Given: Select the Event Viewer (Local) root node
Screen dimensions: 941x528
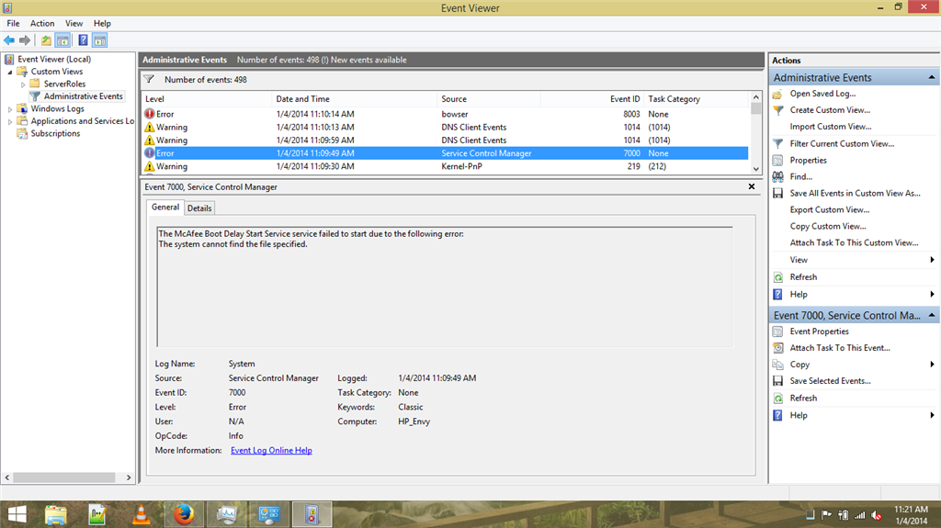Looking at the screenshot, I should click(x=54, y=60).
